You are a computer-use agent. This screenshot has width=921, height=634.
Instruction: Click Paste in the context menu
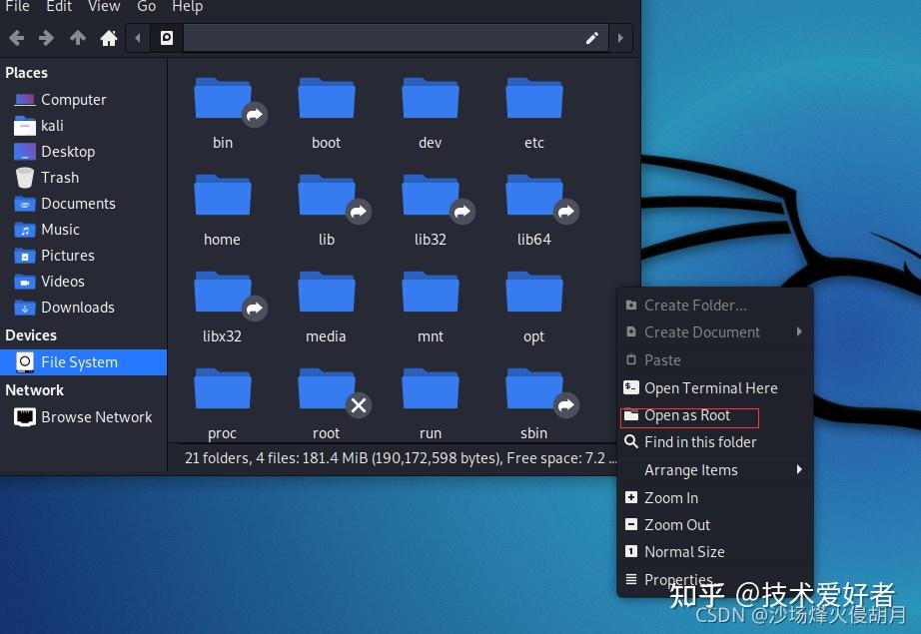coord(715,359)
